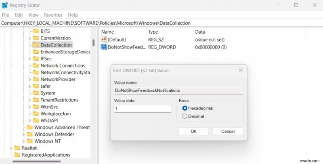Open the Favorites menu

[x=53, y=15]
